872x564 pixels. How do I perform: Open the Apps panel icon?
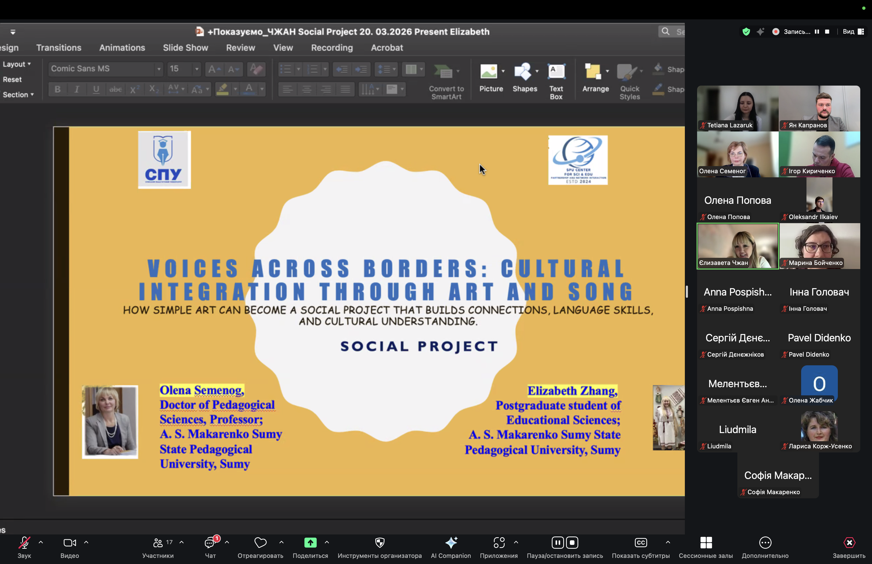tap(499, 542)
